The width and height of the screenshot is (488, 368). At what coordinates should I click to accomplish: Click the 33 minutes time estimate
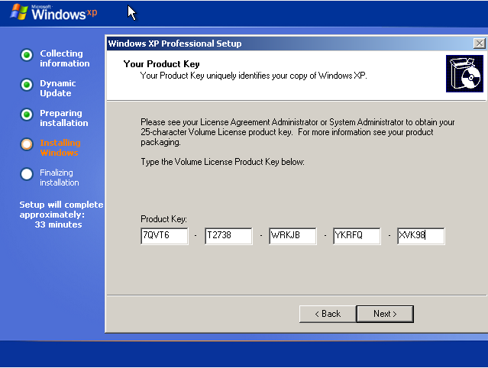pyautogui.click(x=58, y=224)
